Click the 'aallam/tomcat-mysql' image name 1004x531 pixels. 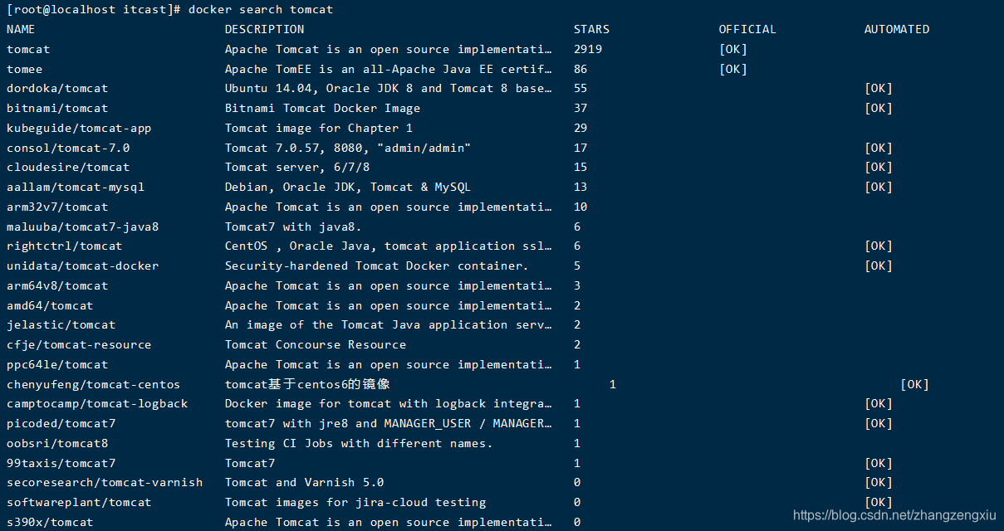click(x=76, y=187)
